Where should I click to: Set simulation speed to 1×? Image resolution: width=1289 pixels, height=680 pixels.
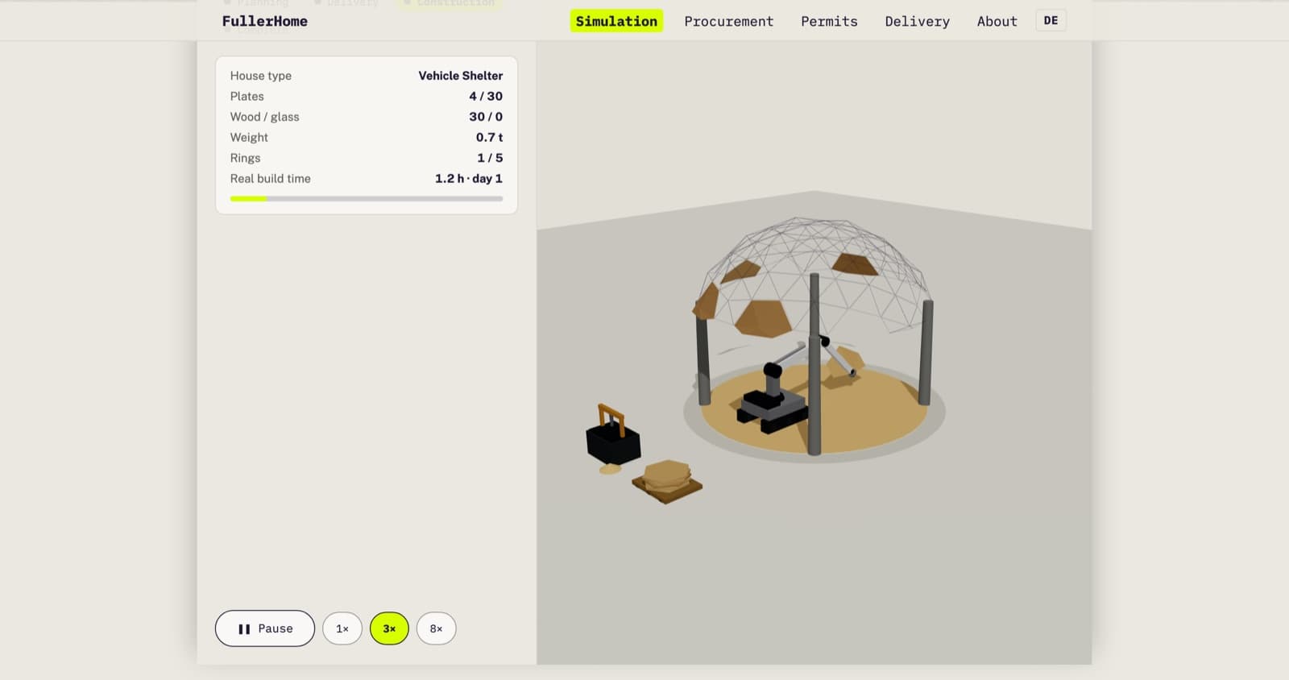point(342,628)
